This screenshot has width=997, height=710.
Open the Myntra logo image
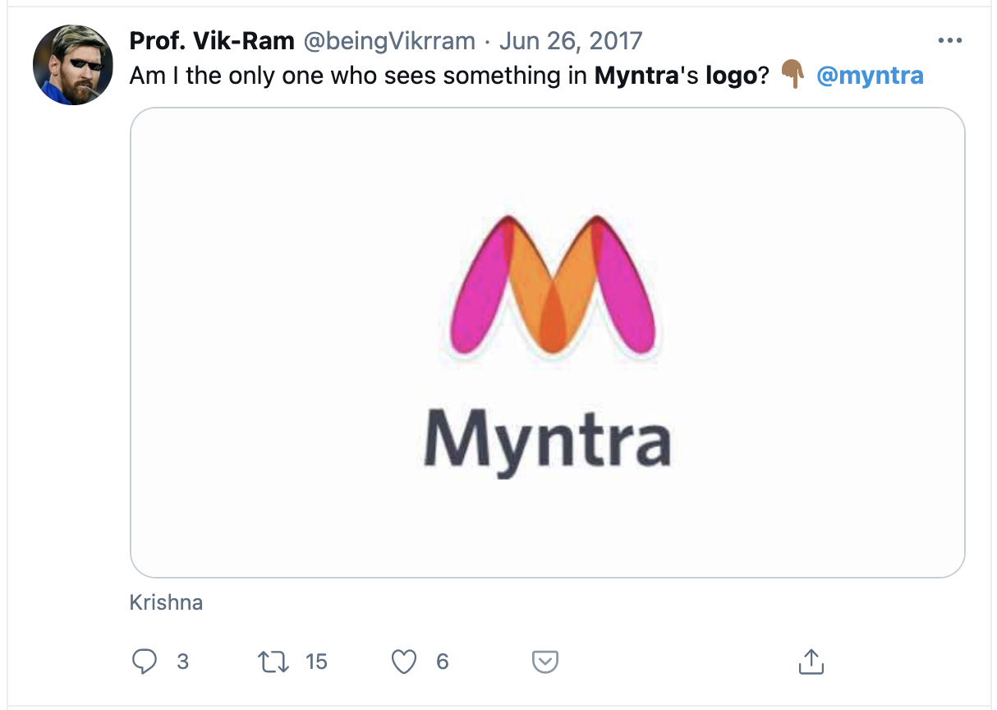(548, 343)
